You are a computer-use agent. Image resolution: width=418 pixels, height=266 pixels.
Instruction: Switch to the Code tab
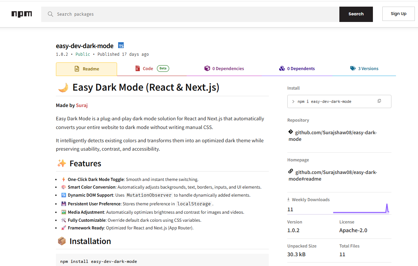(147, 69)
